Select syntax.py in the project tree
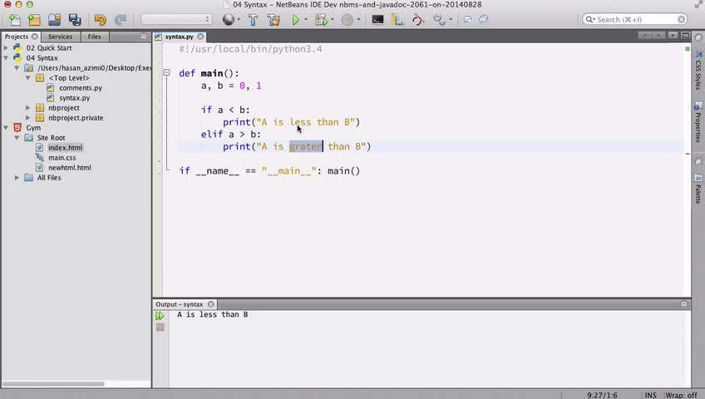Screen dimensions: 705x399 (x=75, y=98)
